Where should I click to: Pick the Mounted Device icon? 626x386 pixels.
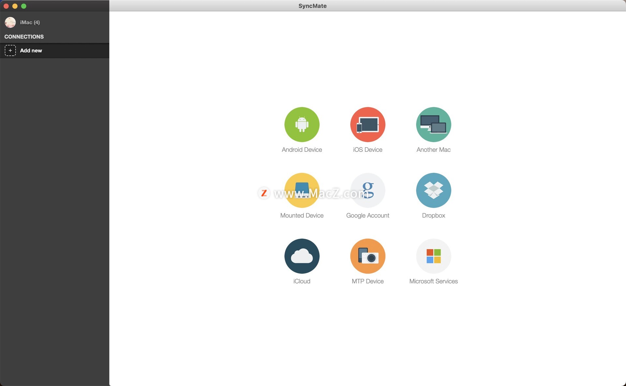coord(302,190)
